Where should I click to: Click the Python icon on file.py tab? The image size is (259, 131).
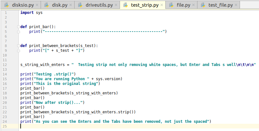[171, 5]
